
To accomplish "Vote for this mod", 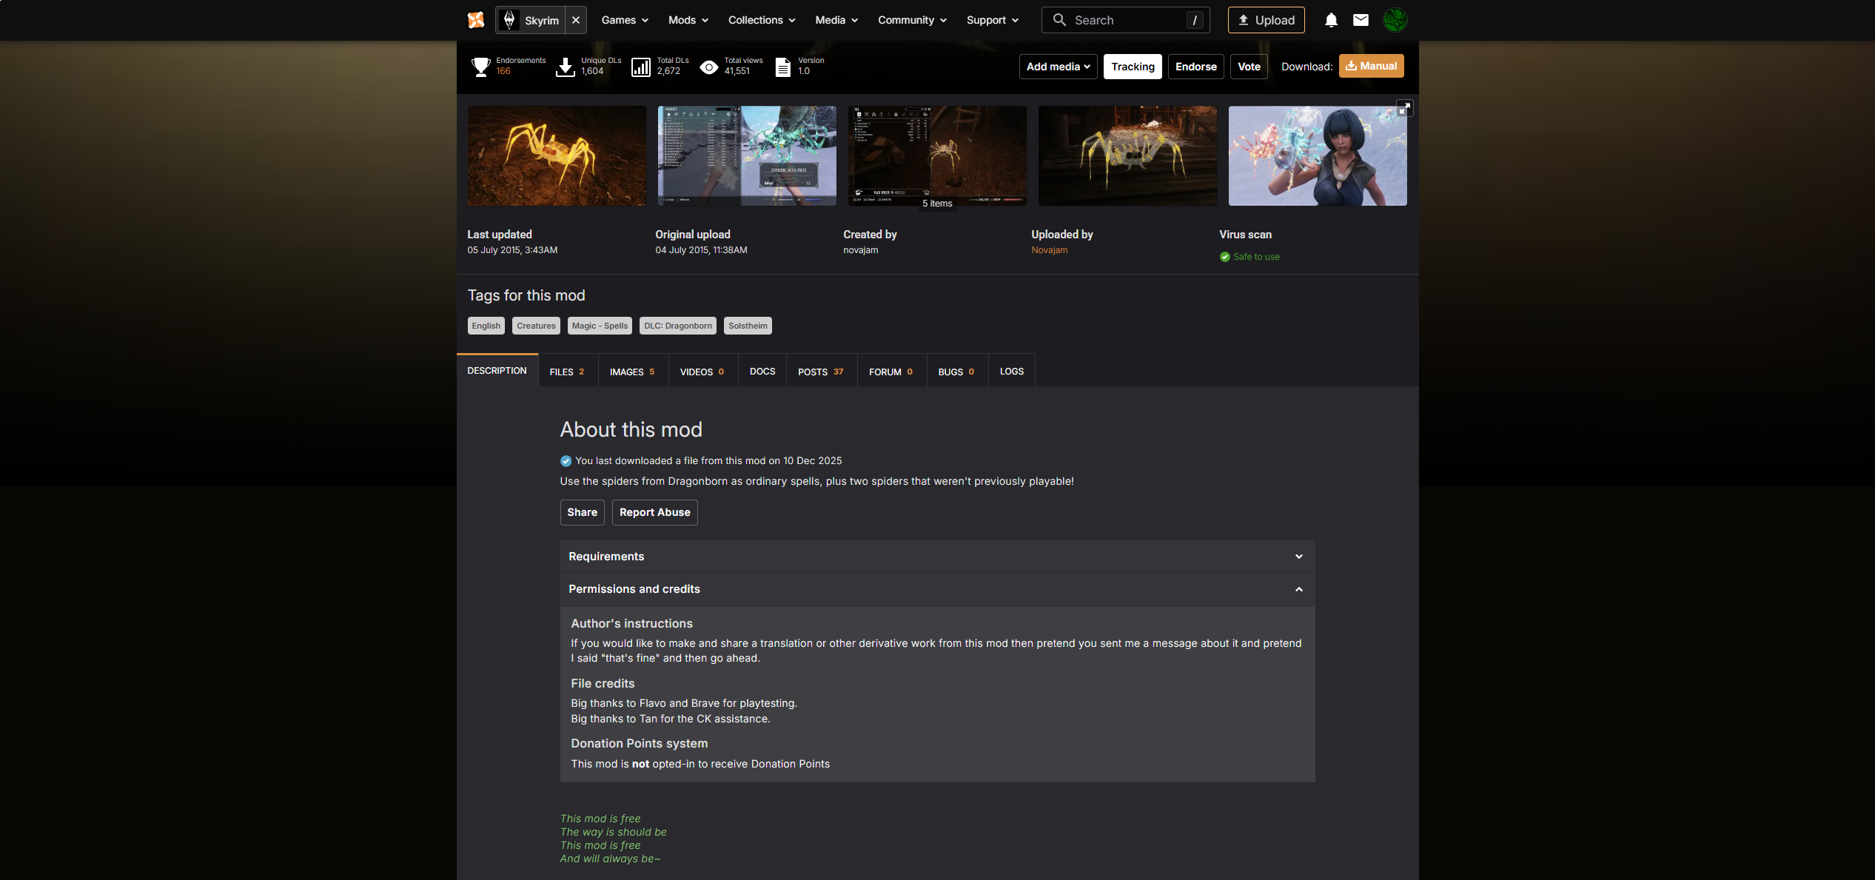I will 1249,67.
